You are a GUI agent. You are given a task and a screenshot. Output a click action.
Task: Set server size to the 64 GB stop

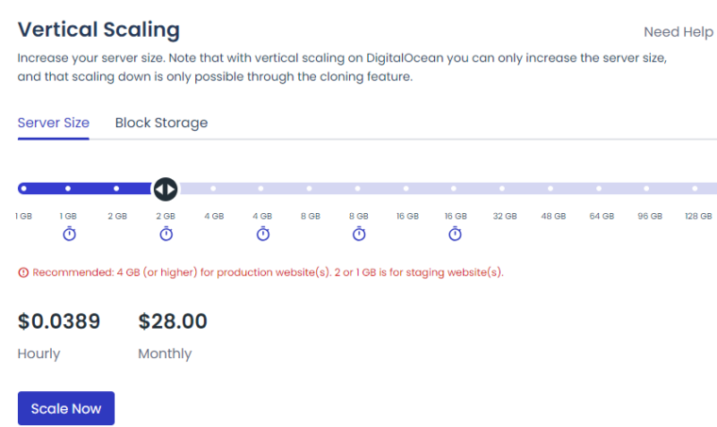point(599,189)
